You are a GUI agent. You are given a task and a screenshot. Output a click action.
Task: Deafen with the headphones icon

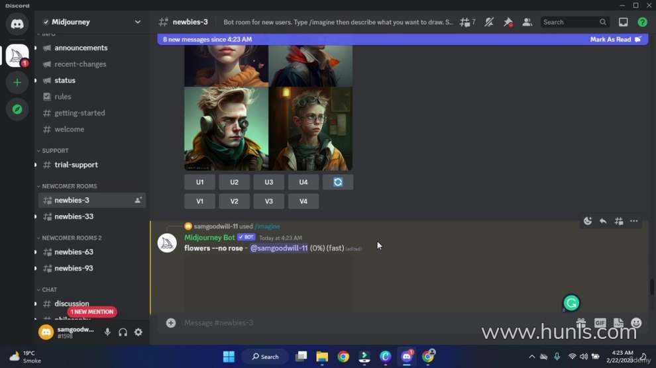(123, 332)
